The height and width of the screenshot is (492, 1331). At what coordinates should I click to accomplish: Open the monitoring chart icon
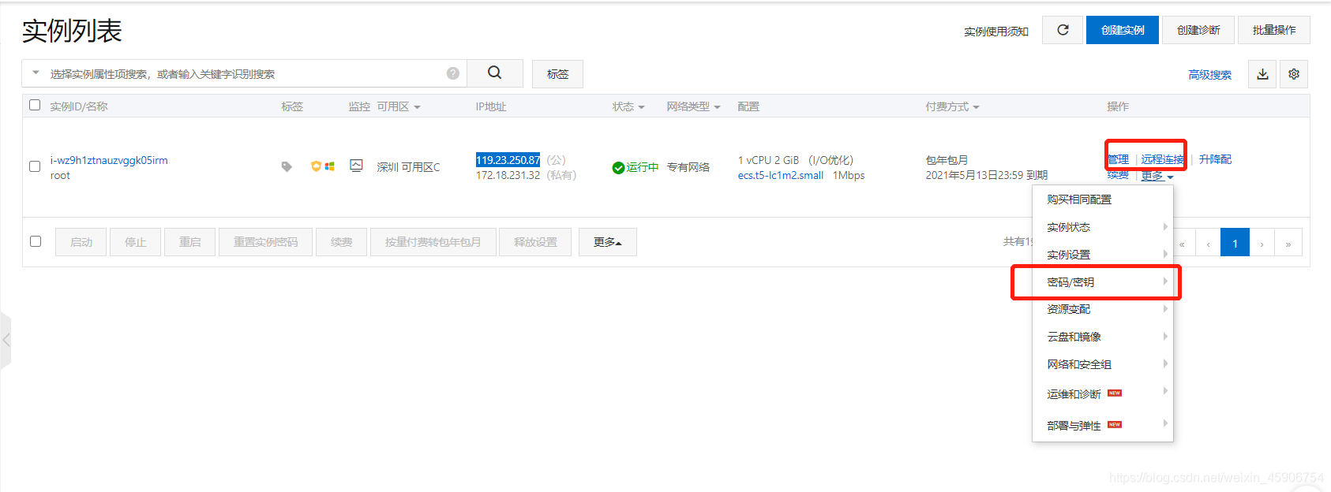[357, 166]
